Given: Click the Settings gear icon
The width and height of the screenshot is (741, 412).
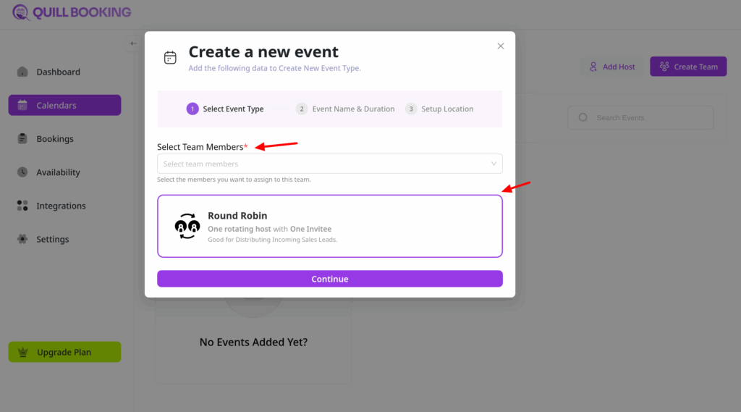Looking at the screenshot, I should point(22,239).
